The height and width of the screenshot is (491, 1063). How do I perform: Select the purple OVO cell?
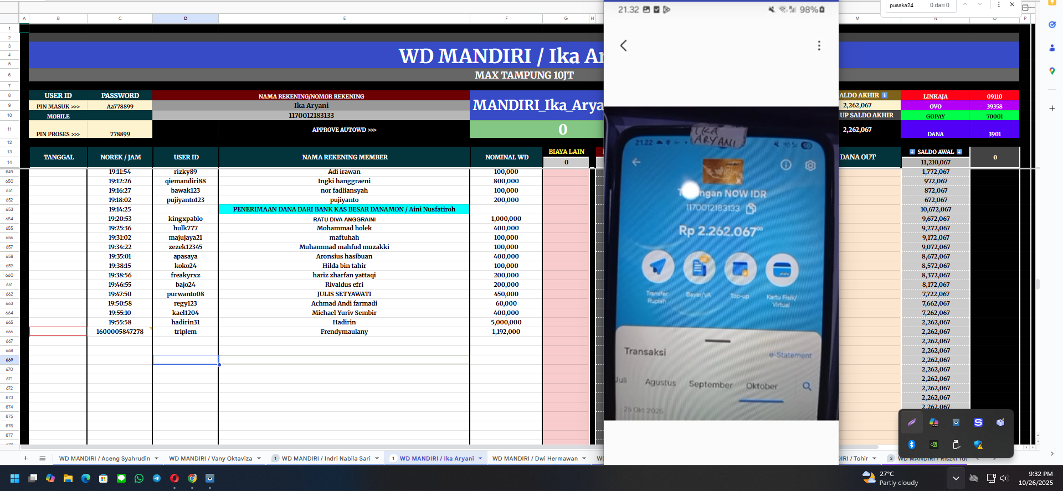(935, 106)
